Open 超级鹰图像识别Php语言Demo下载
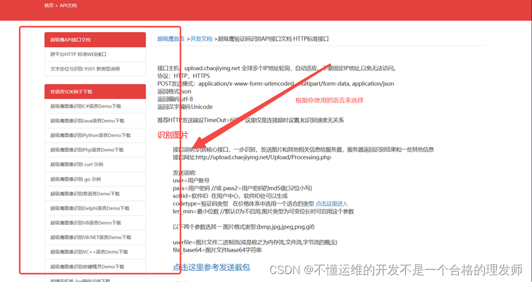532x282 pixels. pos(95,150)
